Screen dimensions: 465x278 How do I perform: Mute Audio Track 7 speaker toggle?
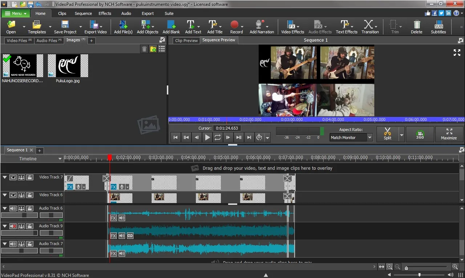(x=13, y=244)
